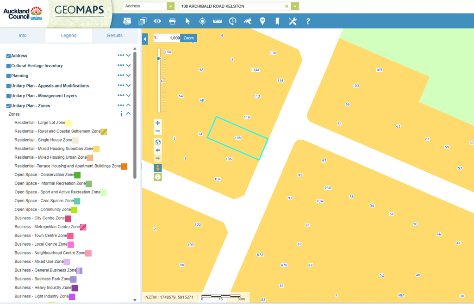Screen dimensions: 474x304
Task: Click the map zoom in plus button
Action: click(x=158, y=123)
